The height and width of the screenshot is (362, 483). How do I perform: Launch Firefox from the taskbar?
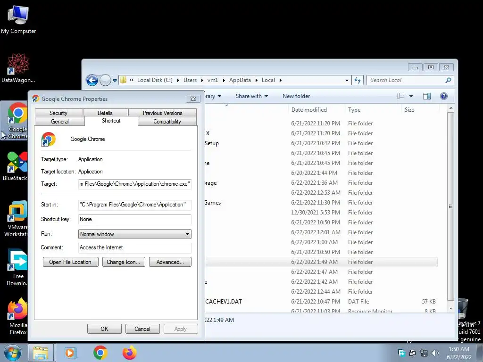pyautogui.click(x=129, y=353)
